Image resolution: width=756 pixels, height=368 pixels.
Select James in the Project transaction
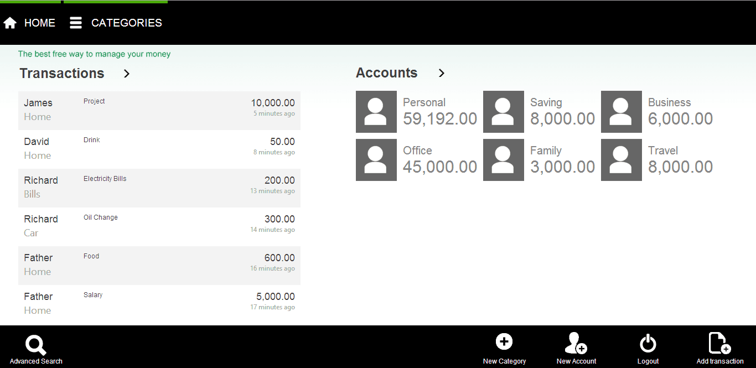click(x=38, y=103)
